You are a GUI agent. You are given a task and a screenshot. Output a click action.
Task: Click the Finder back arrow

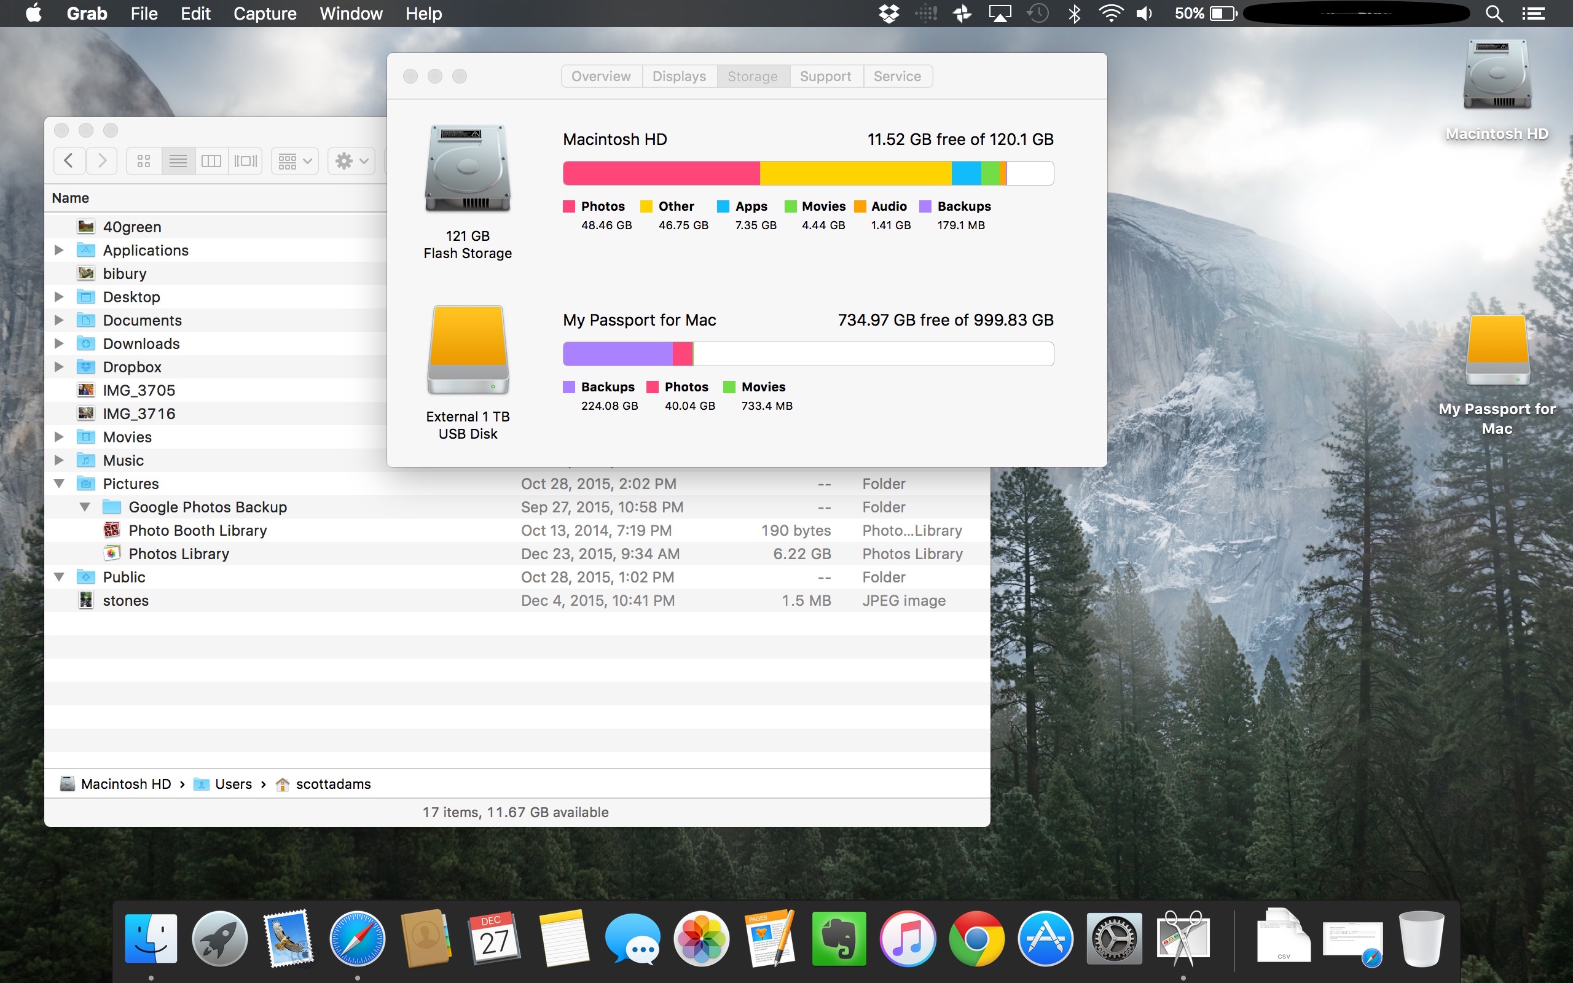click(x=69, y=160)
